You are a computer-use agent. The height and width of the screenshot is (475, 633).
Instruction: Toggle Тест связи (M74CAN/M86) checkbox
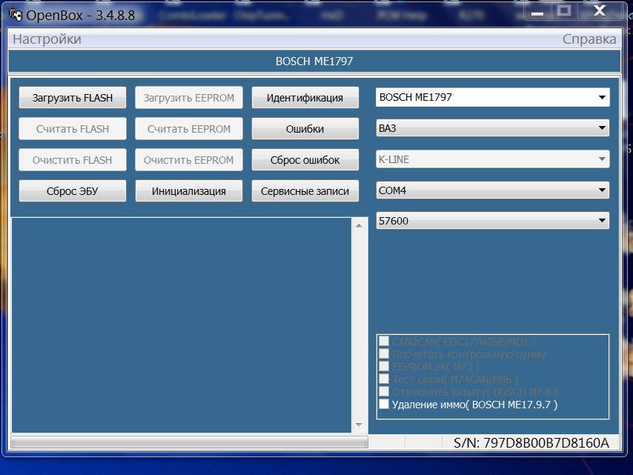point(384,379)
